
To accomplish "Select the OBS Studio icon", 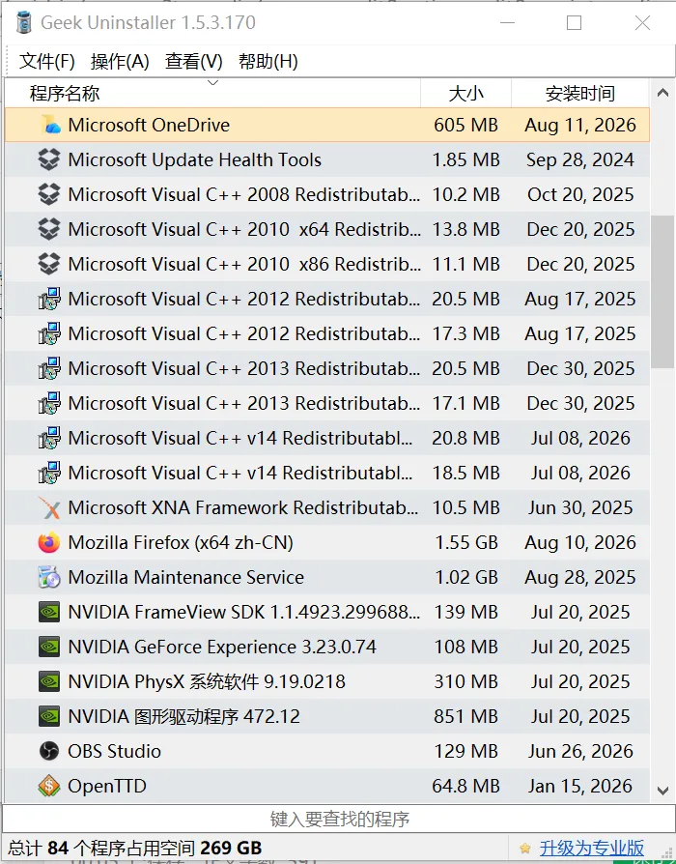I will coord(49,751).
